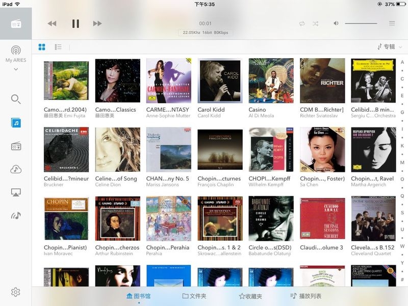This screenshot has width=408, height=306.
Task: Click 'Celibid...B min...' album title
Action: point(373,110)
